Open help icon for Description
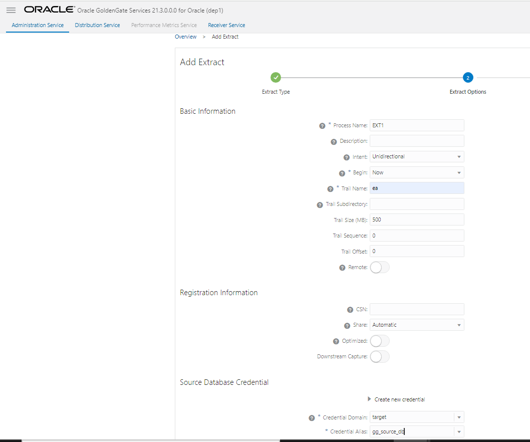 (334, 142)
